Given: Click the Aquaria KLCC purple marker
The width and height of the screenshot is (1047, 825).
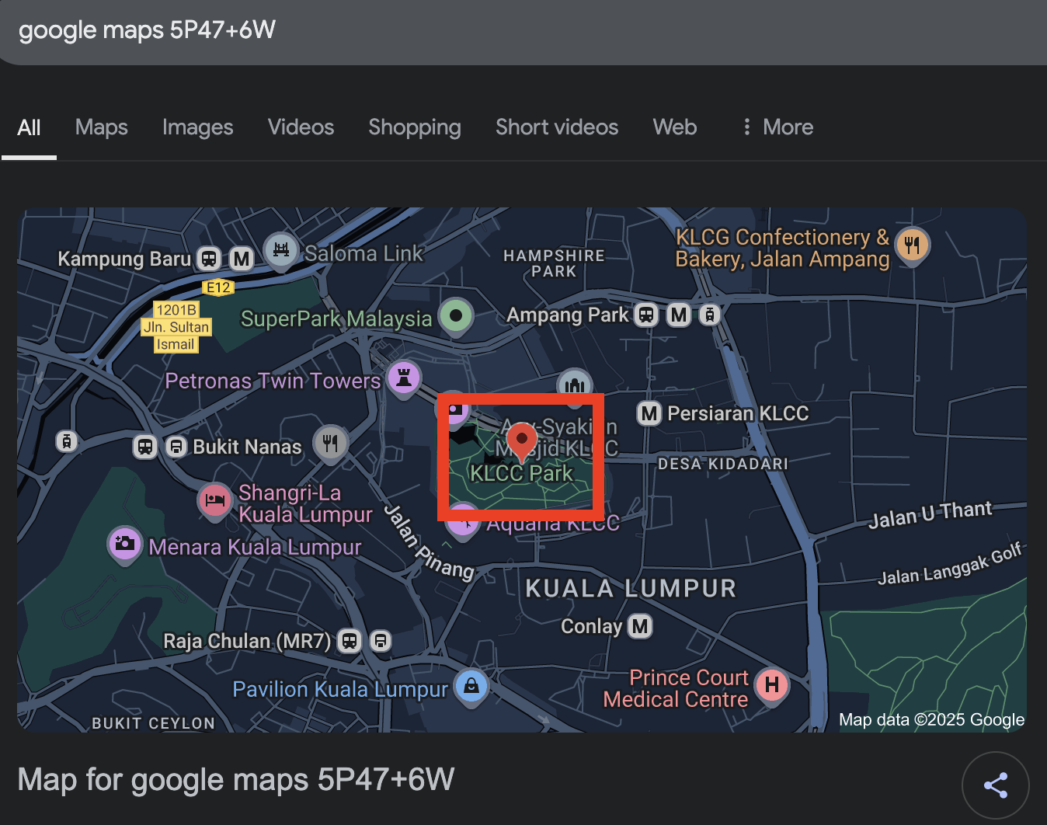Looking at the screenshot, I should point(463,520).
